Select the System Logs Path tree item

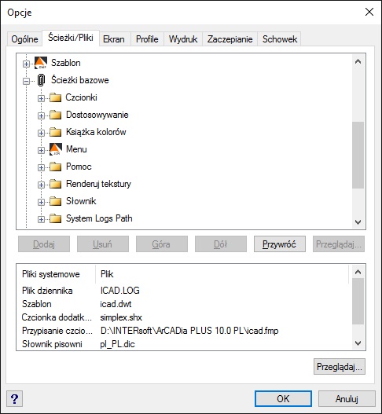click(99, 218)
